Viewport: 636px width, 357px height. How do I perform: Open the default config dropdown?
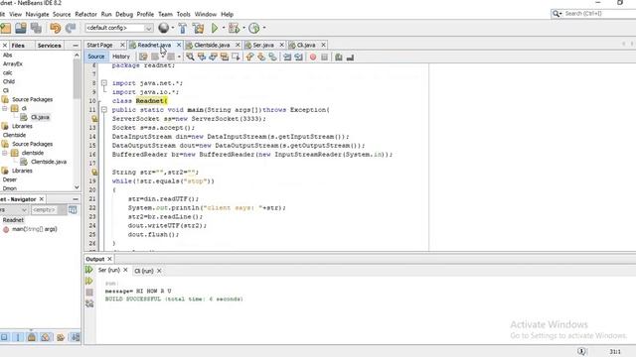(119, 28)
